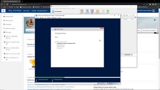
Task: Click the hard disk status icon in VM status bar
Action: (98, 83)
